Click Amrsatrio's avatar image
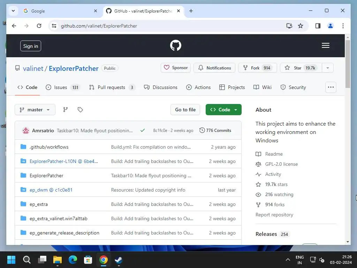357x268 pixels. coord(25,131)
